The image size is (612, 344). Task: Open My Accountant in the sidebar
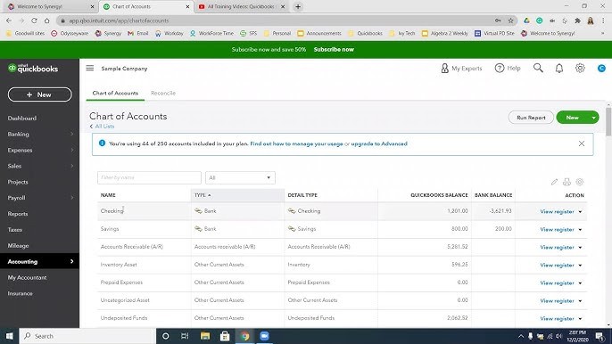[27, 277]
